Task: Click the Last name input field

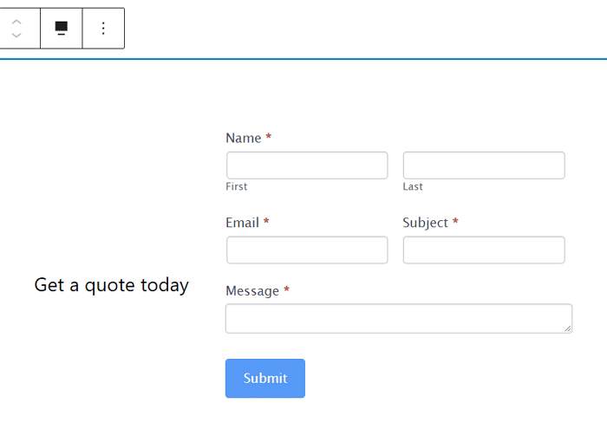Action: (x=484, y=166)
